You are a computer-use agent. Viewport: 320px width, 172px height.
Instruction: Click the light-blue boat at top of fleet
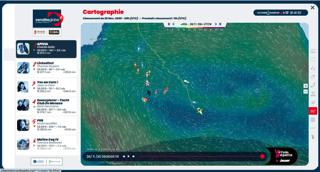point(138,49)
